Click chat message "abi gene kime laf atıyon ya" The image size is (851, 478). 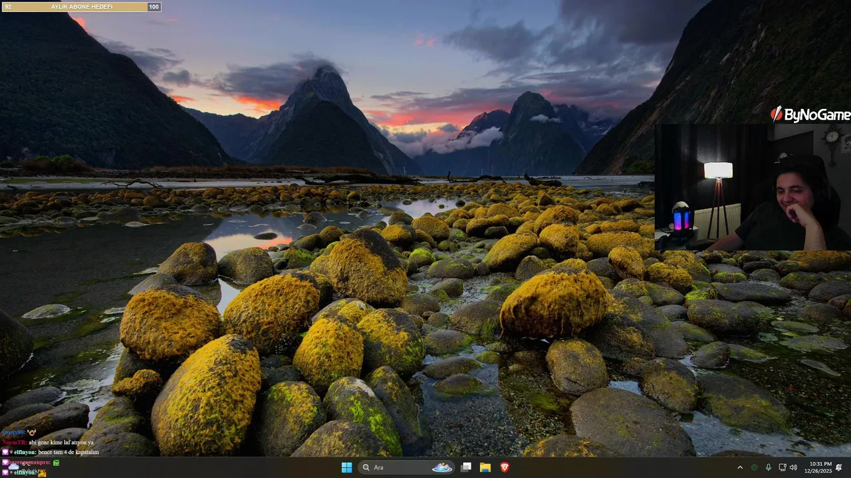61,442
